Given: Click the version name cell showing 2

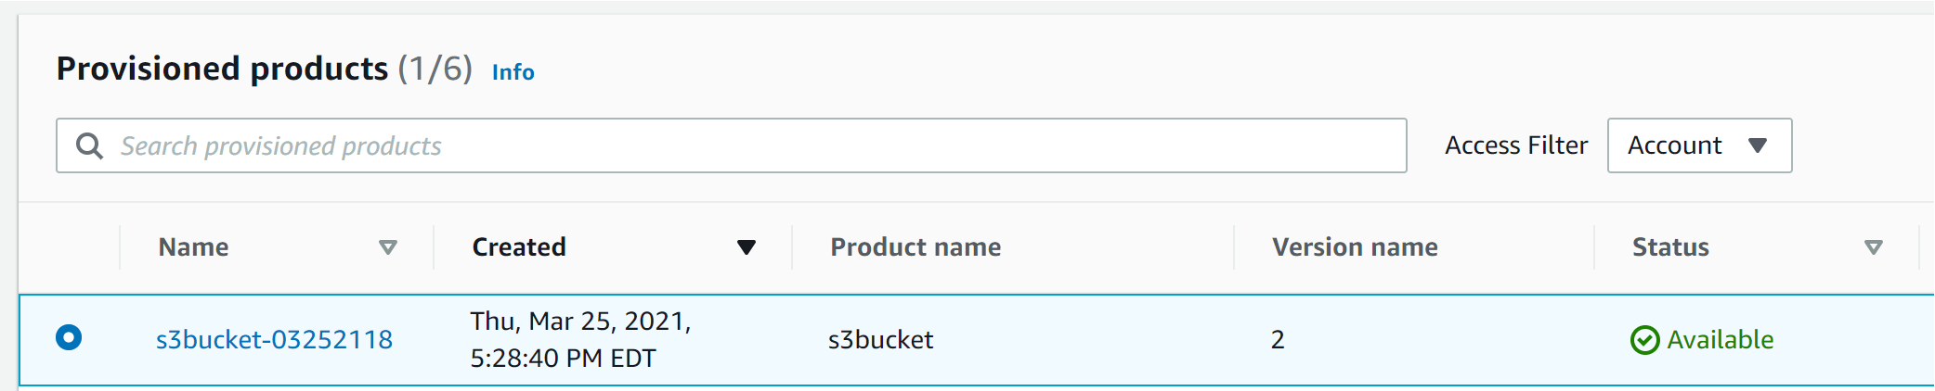Looking at the screenshot, I should 1278,340.
